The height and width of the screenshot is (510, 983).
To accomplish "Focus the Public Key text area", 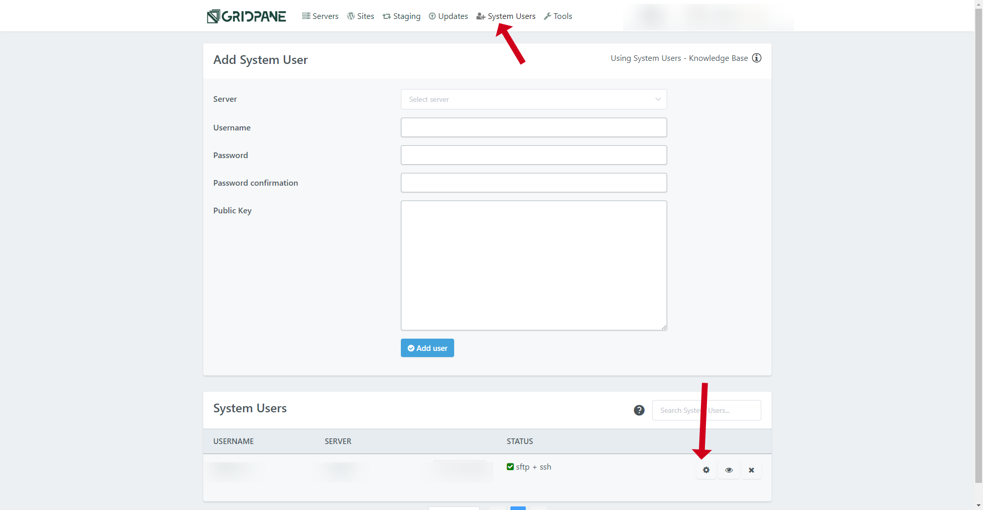I will point(533,265).
